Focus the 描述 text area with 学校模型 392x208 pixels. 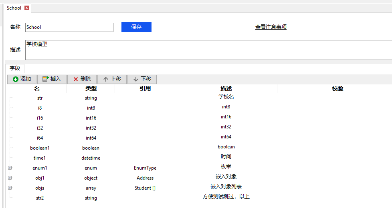pyautogui.click(x=209, y=50)
